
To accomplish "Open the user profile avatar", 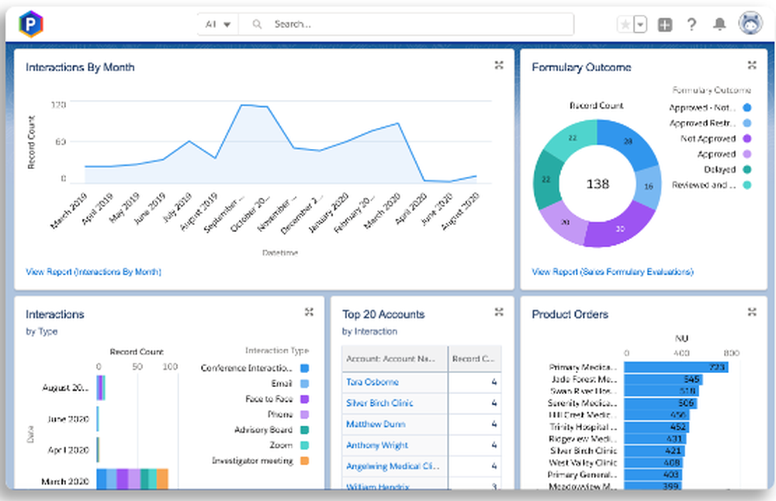I will coord(750,23).
